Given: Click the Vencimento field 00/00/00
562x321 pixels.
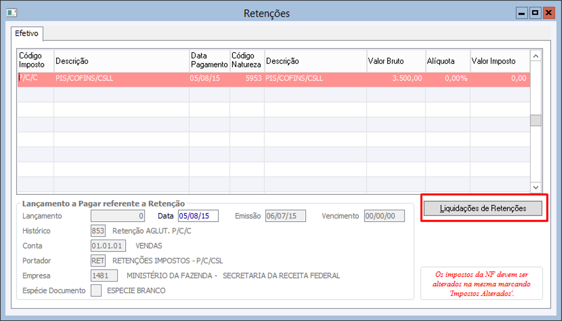Looking at the screenshot, I should pos(384,216).
